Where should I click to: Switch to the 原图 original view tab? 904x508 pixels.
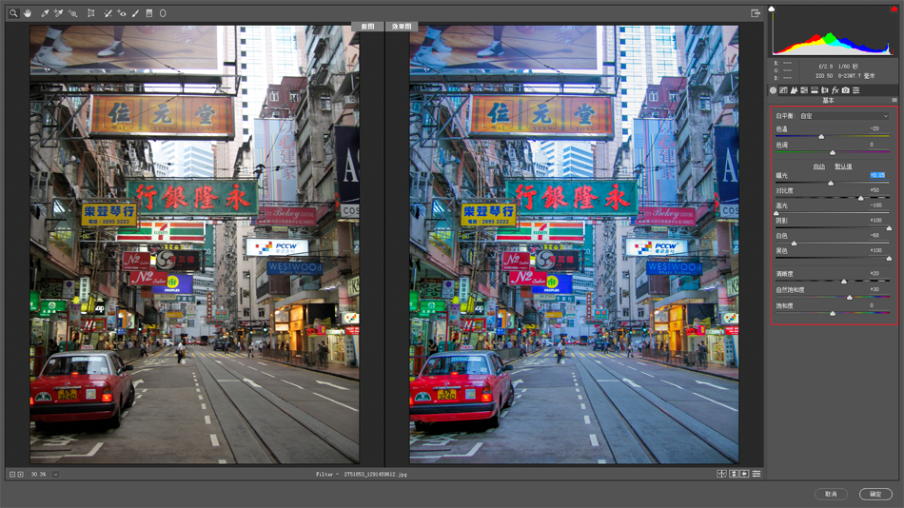tap(368, 27)
